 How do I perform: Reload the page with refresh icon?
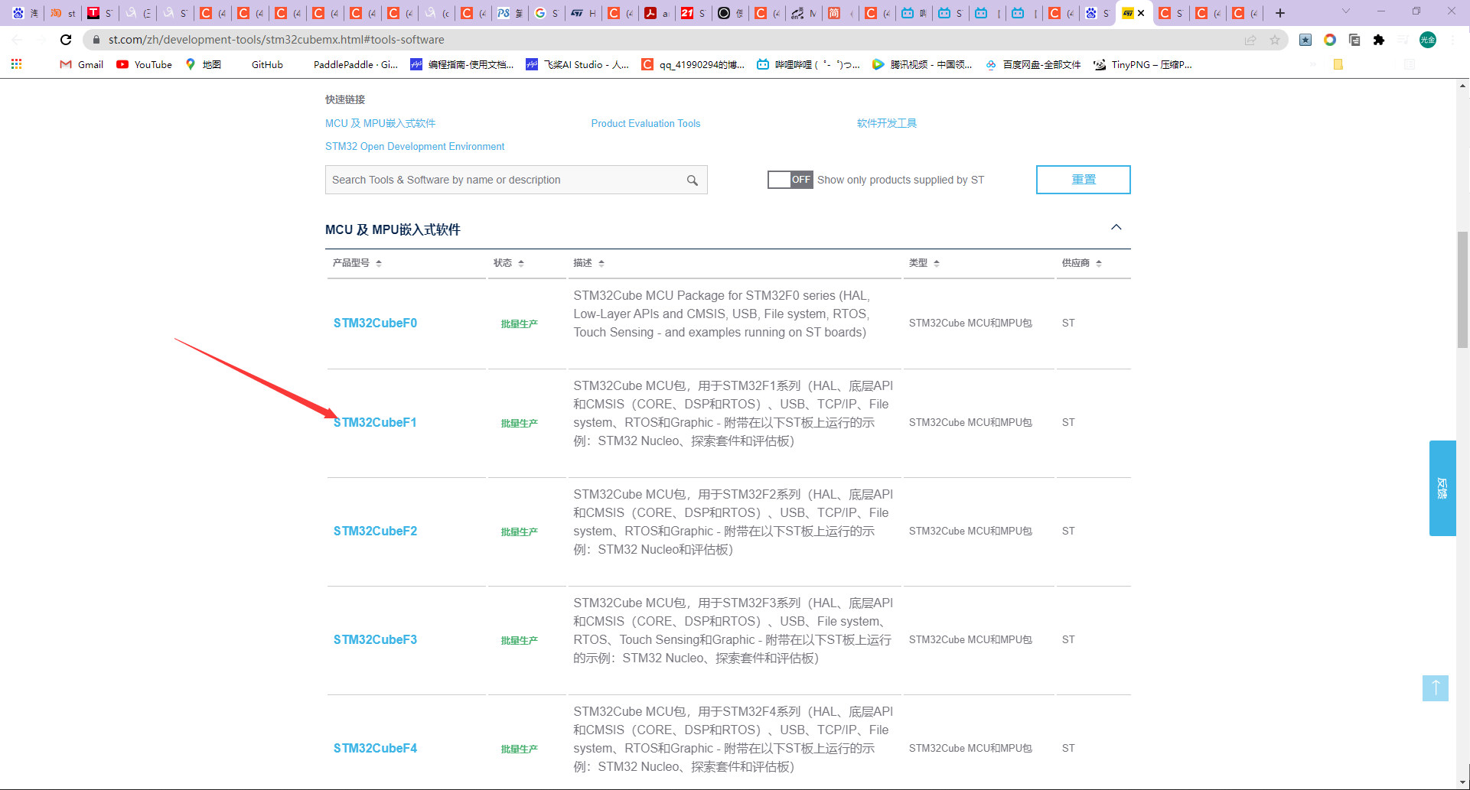coord(66,40)
